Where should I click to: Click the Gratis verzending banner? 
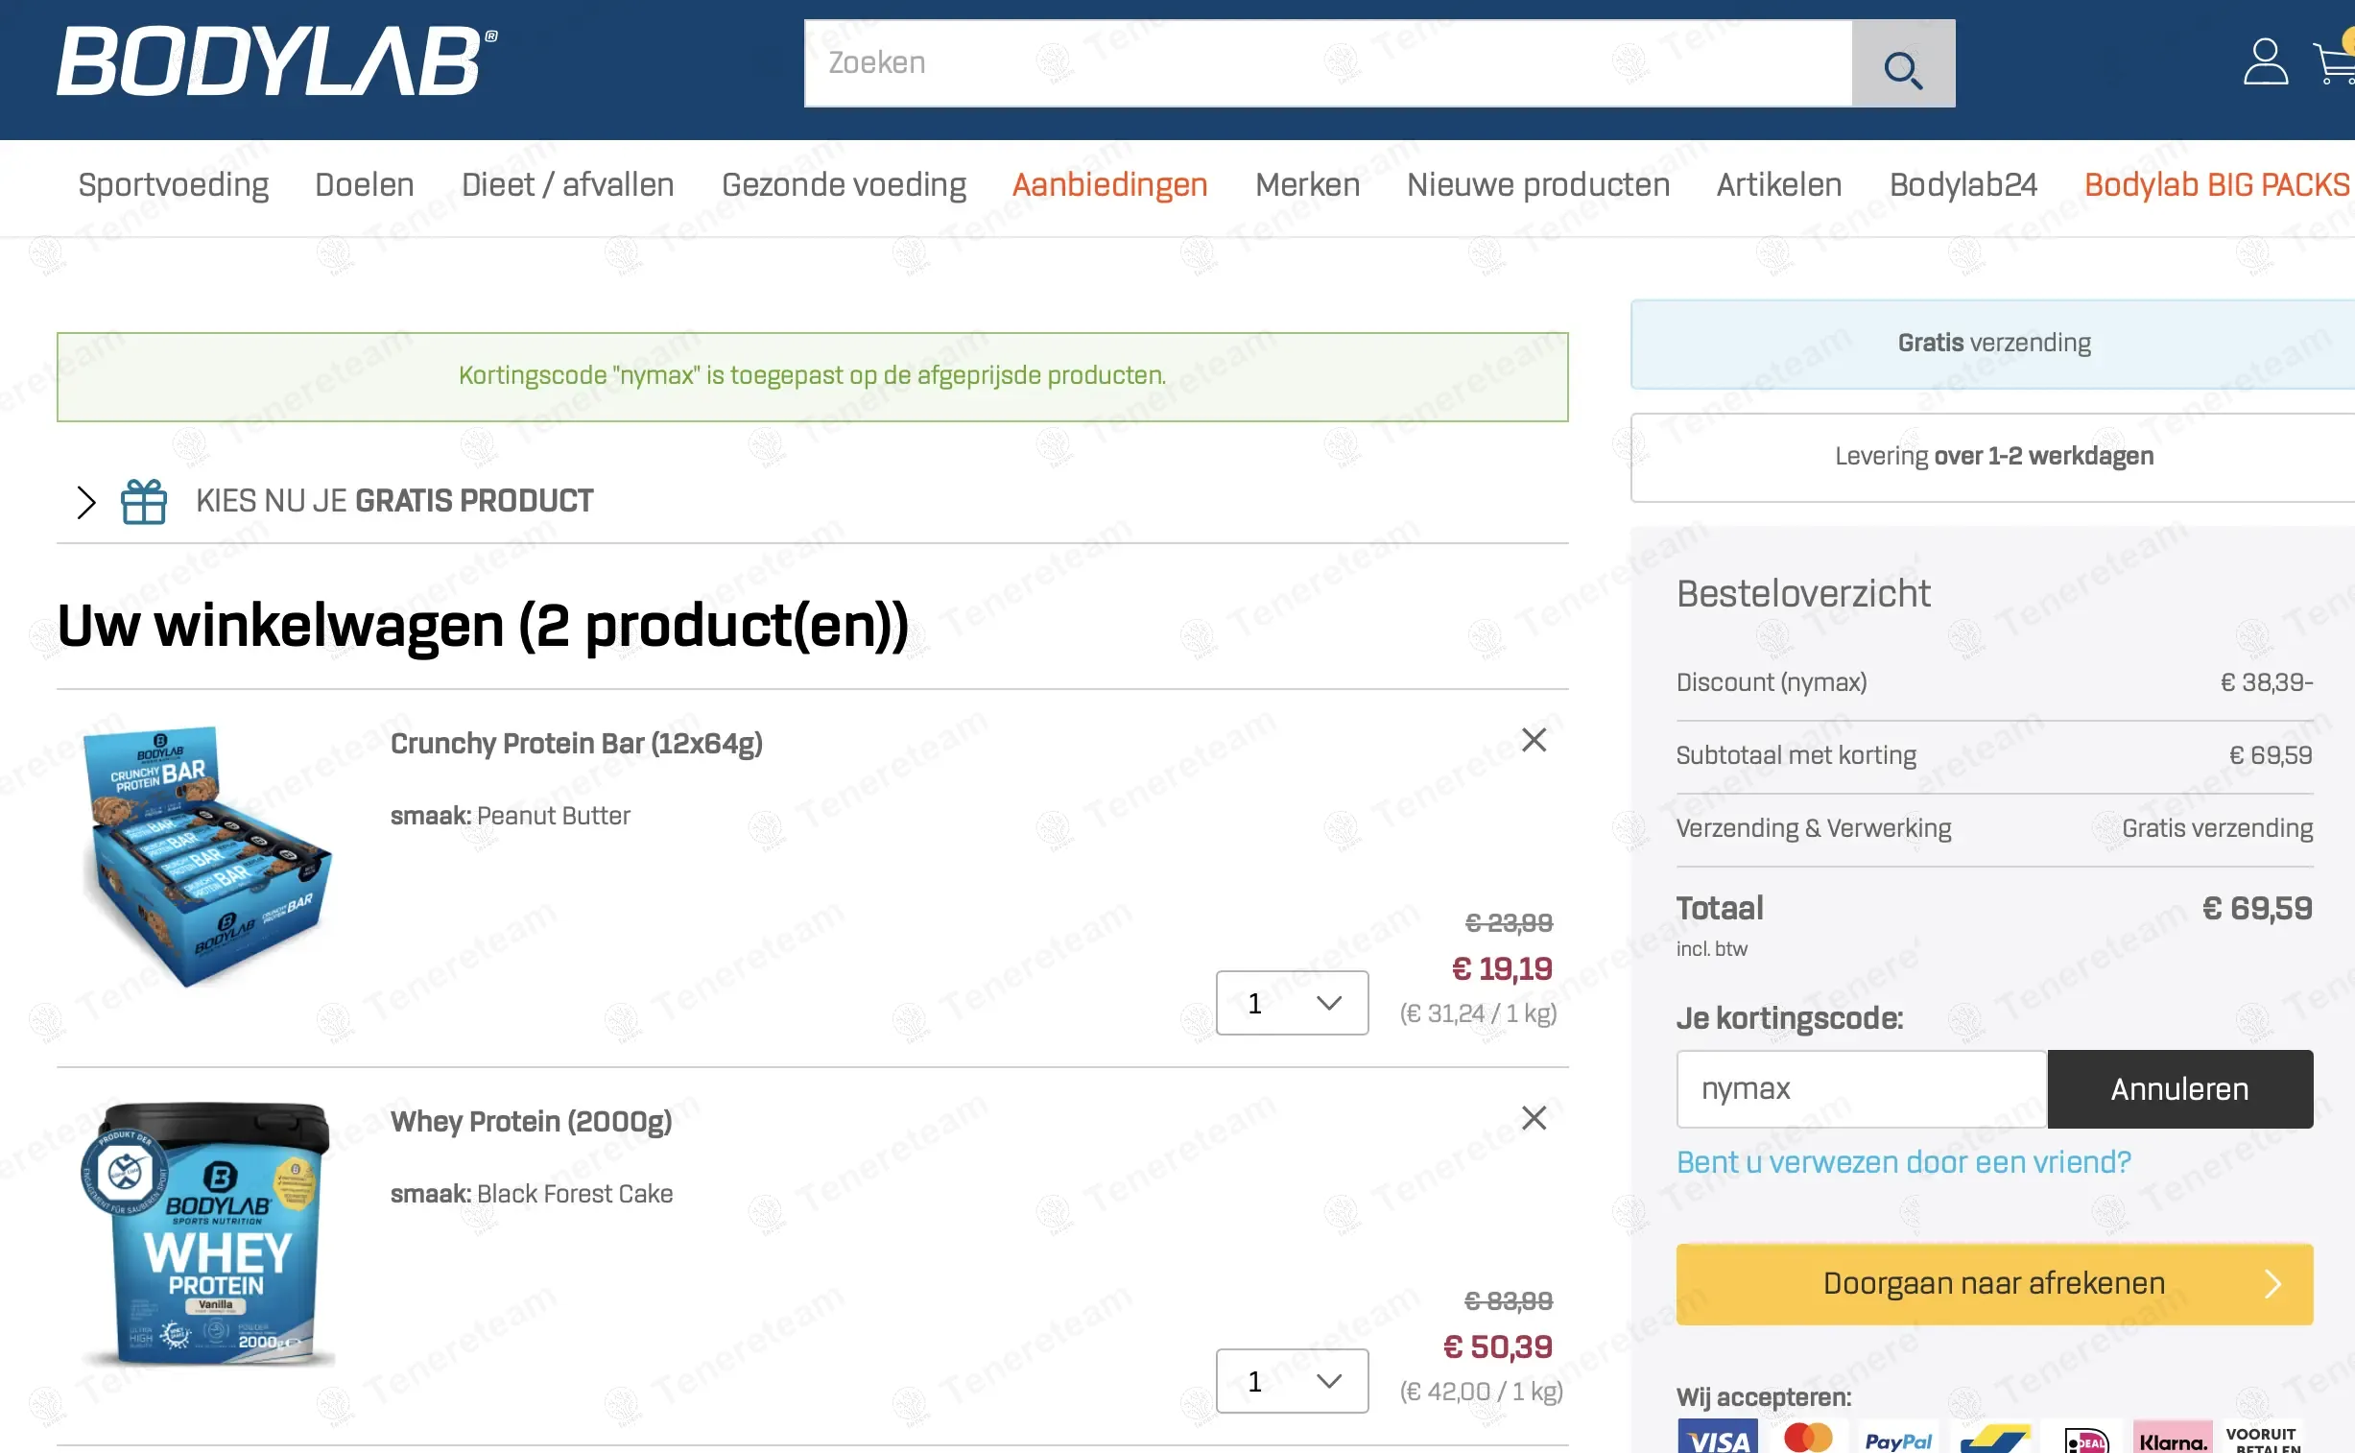tap(1993, 344)
